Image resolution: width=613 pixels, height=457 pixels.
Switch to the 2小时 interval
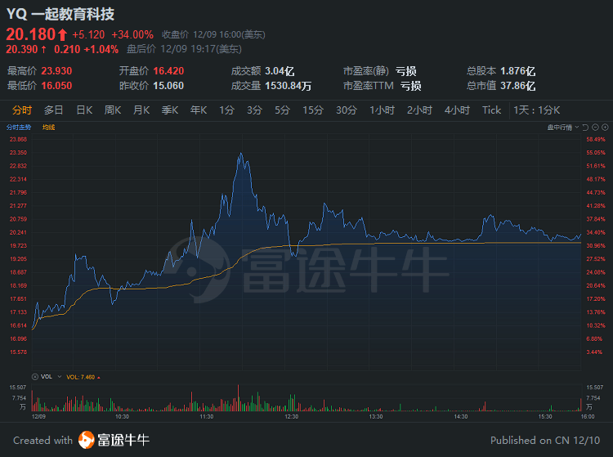coord(419,110)
